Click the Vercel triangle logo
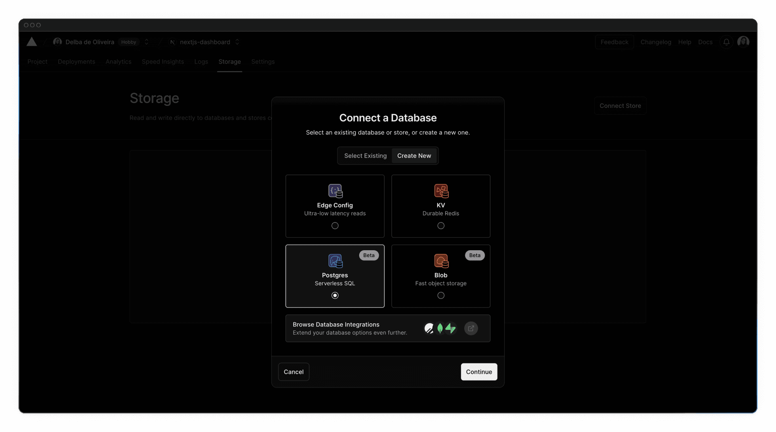The image size is (776, 432). pos(32,42)
